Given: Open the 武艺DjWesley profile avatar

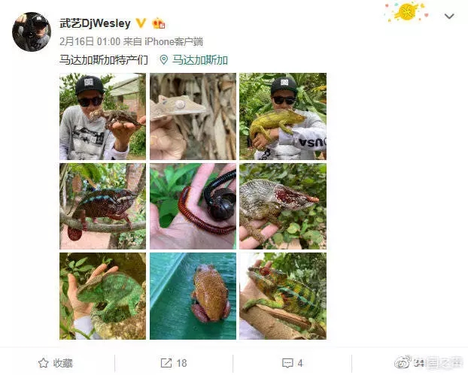Looking at the screenshot, I should tap(32, 32).
